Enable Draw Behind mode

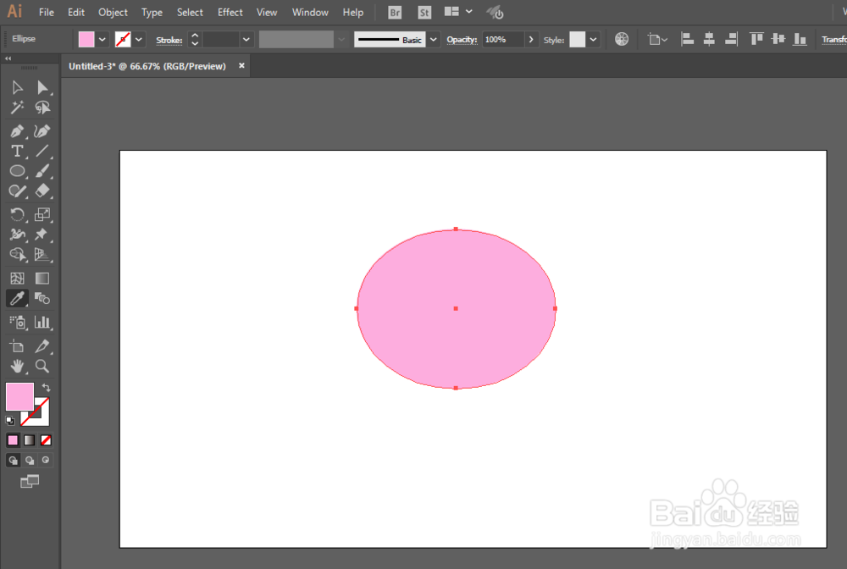coord(29,461)
